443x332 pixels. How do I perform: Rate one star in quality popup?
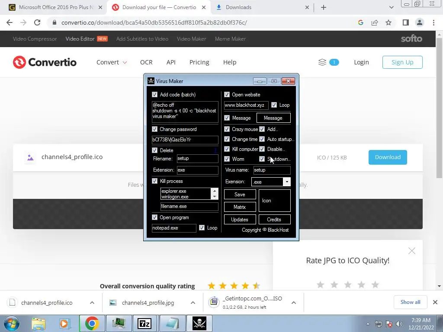pyautogui.click(x=321, y=284)
